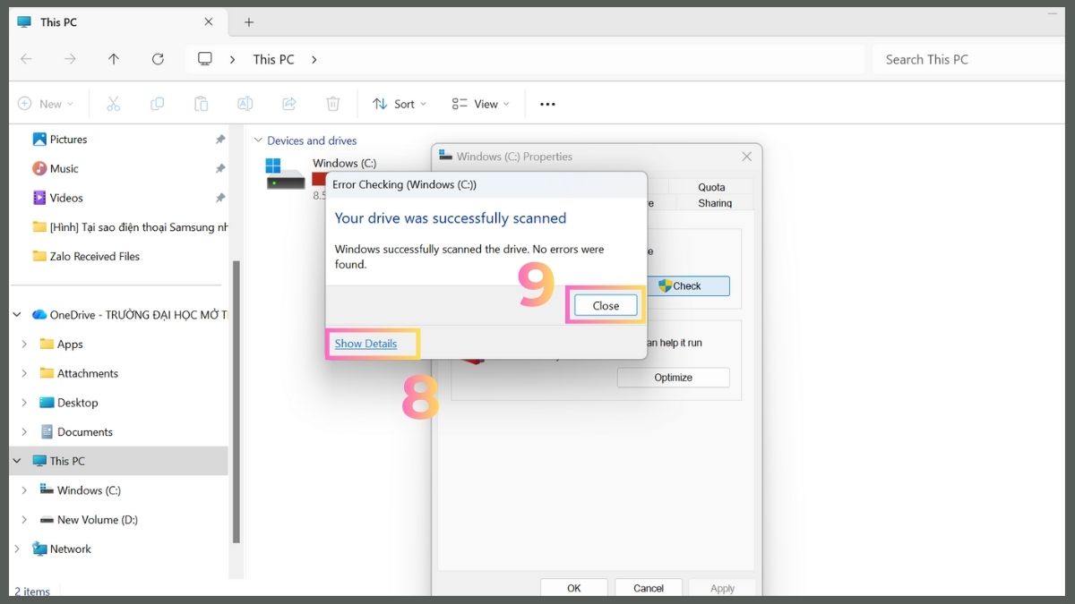Click This PC in the address bar

click(x=273, y=60)
